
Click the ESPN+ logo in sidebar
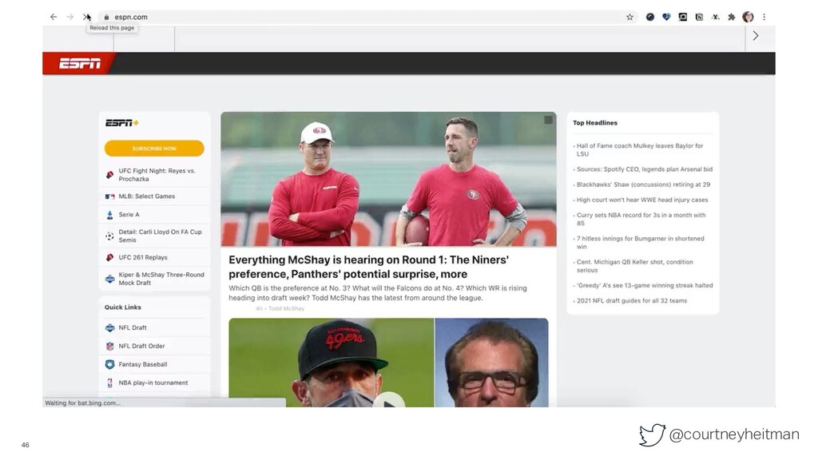(122, 123)
